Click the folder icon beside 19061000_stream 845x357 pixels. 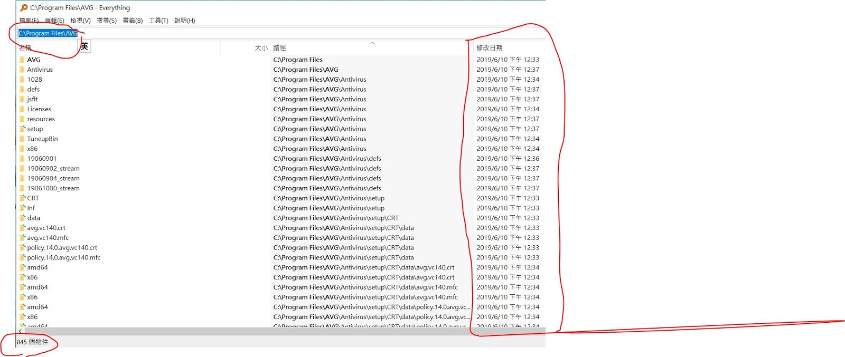tap(22, 188)
